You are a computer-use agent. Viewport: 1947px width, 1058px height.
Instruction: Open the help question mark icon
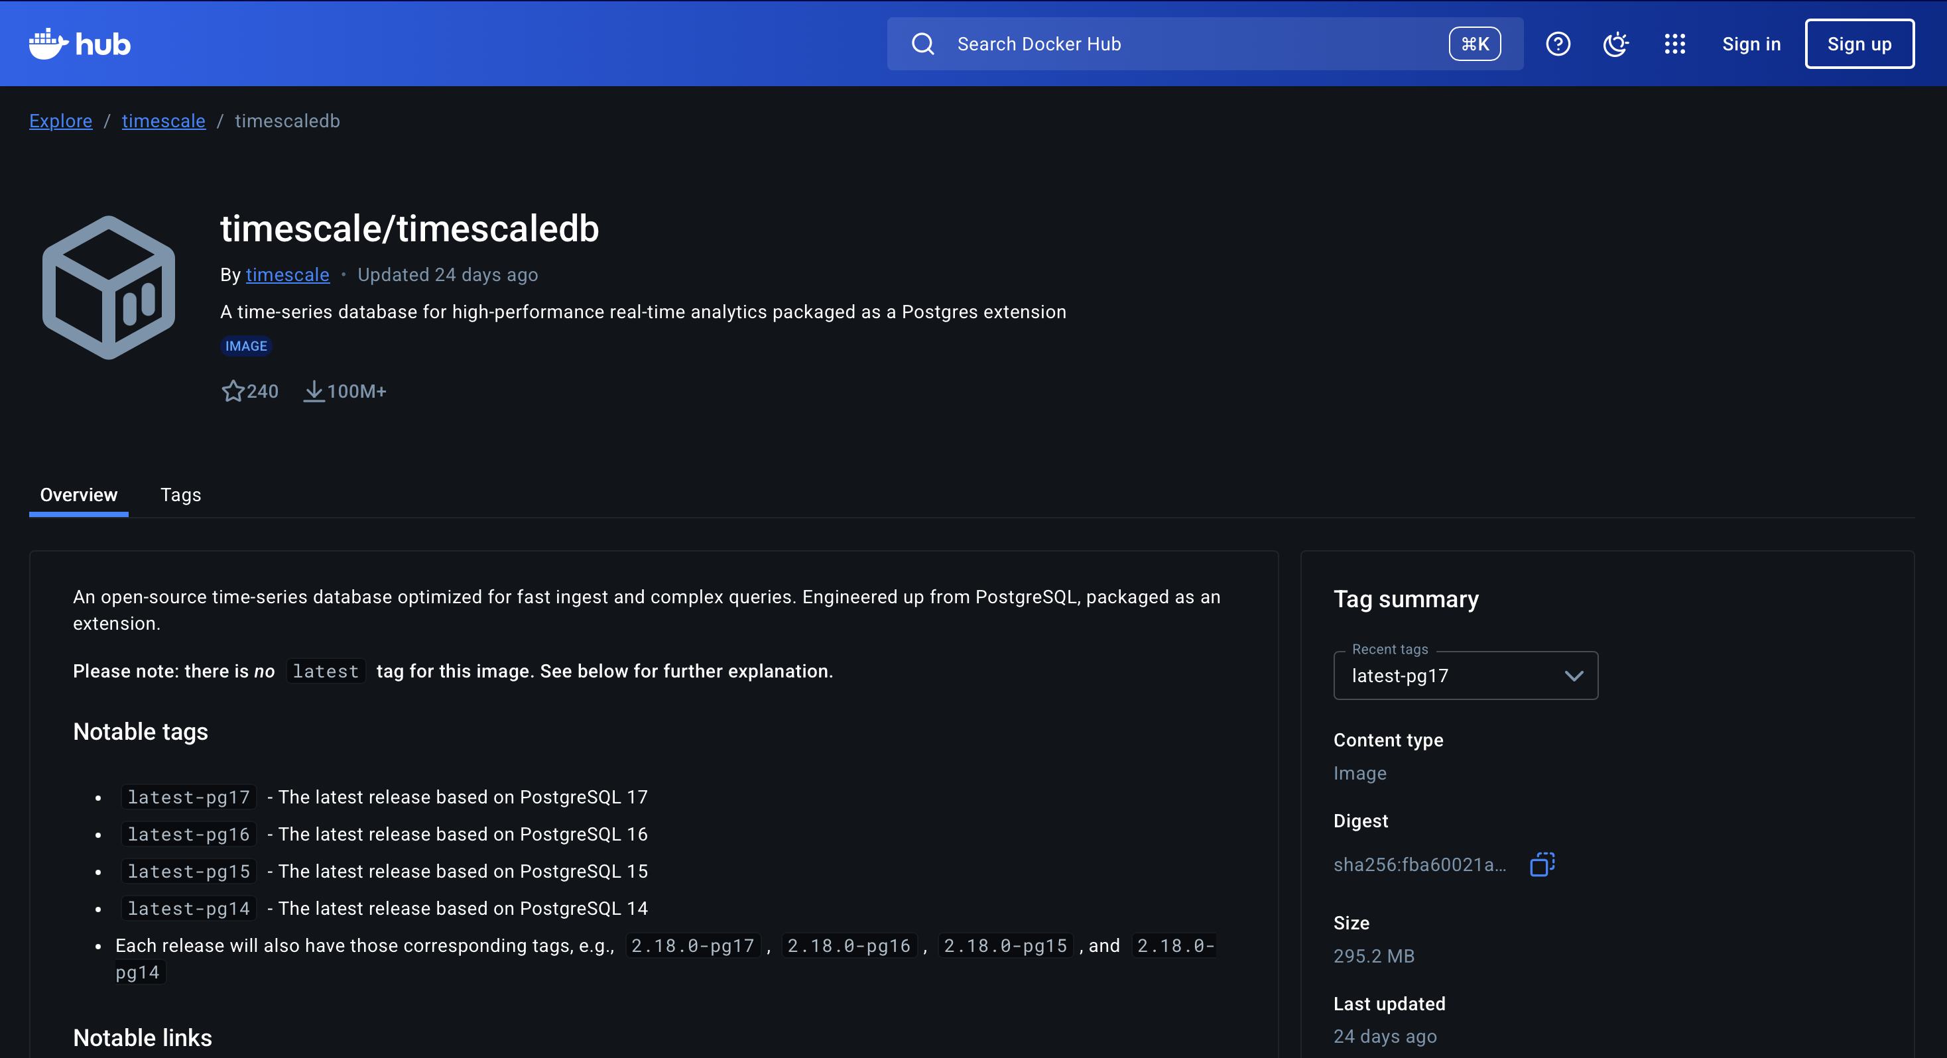1557,44
